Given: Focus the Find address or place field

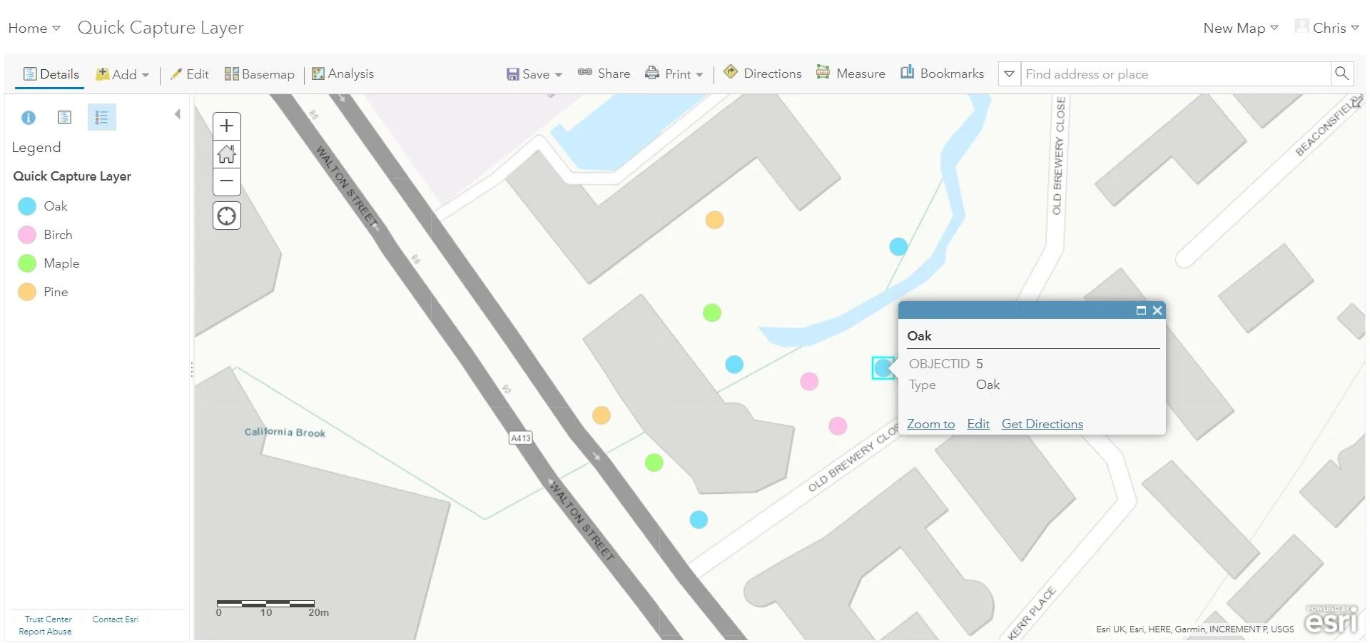Looking at the screenshot, I should [x=1175, y=74].
